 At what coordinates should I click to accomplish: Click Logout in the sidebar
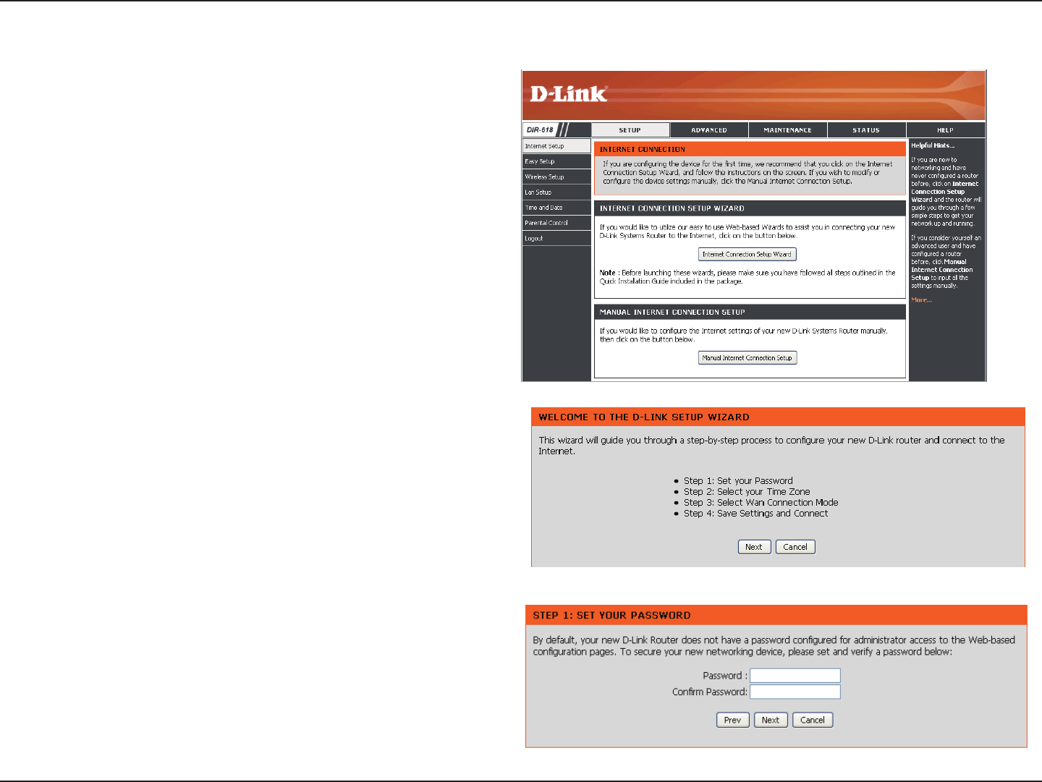pyautogui.click(x=556, y=238)
